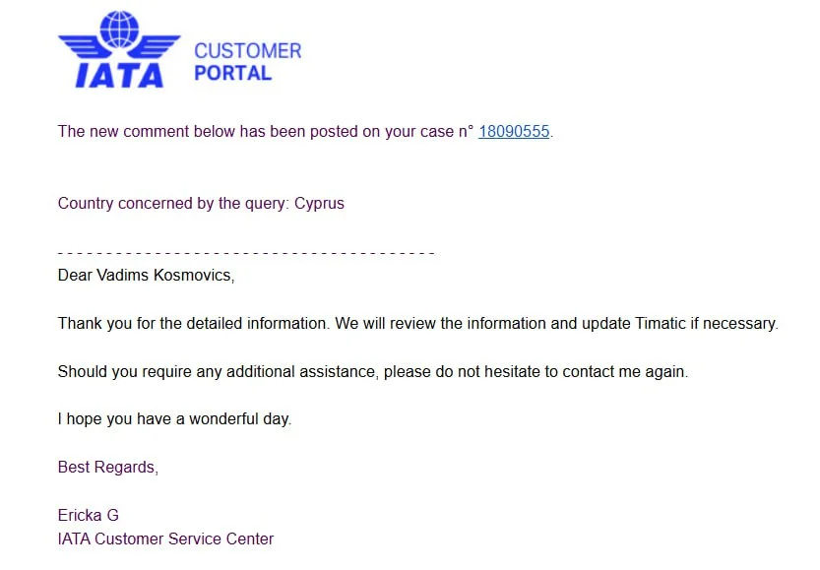Click the word CUSTOMER in the header
Viewport: 820px width, 570px height.
(247, 50)
